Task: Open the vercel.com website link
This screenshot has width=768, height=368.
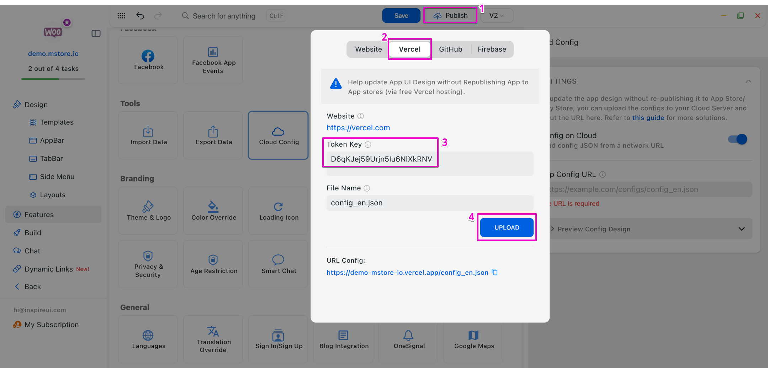Action: [358, 128]
